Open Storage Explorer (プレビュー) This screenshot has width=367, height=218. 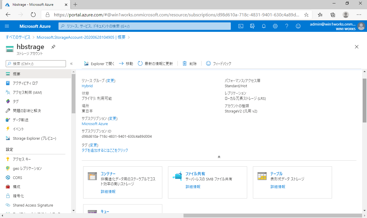point(36,138)
